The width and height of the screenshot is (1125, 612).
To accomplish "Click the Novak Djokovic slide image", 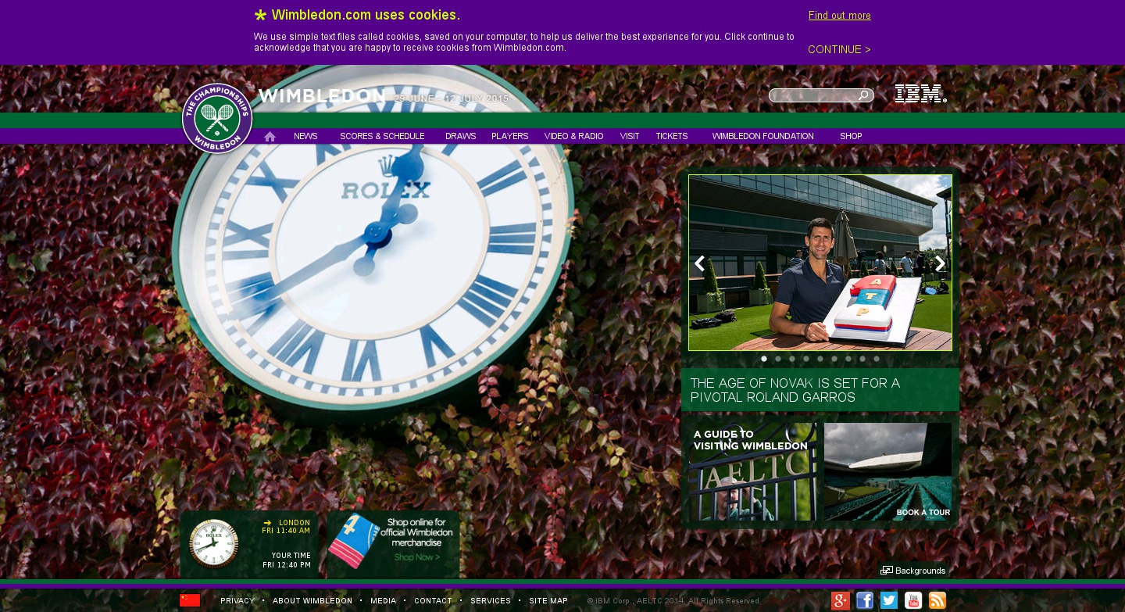I will pyautogui.click(x=820, y=263).
